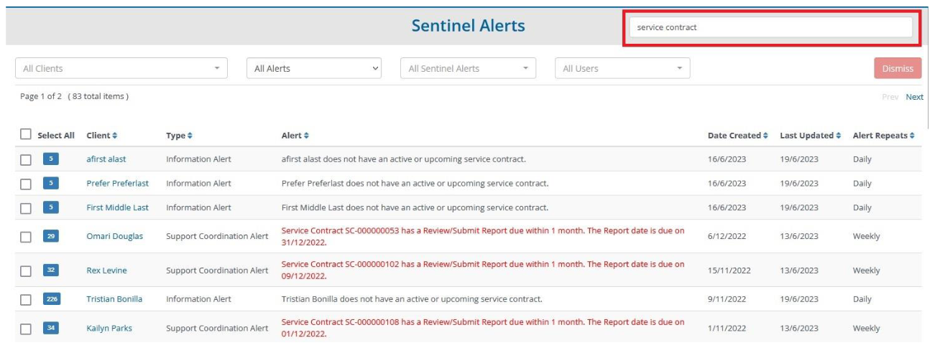Open the All Clients dropdown
Viewport: 935px width, 353px height.
[121, 68]
